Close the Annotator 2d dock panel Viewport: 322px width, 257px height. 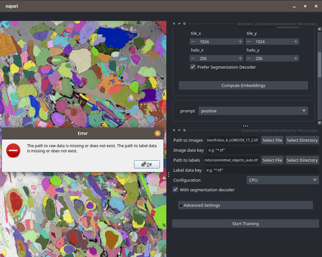coord(174,24)
